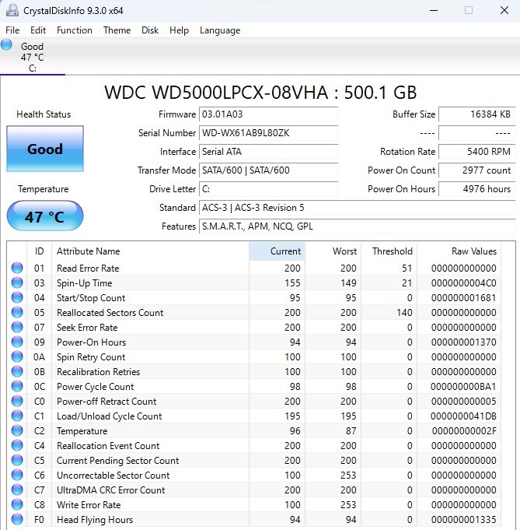Select the Good 47 °C C: drive tab
Image resolution: width=520 pixels, height=530 pixels.
tap(32, 57)
